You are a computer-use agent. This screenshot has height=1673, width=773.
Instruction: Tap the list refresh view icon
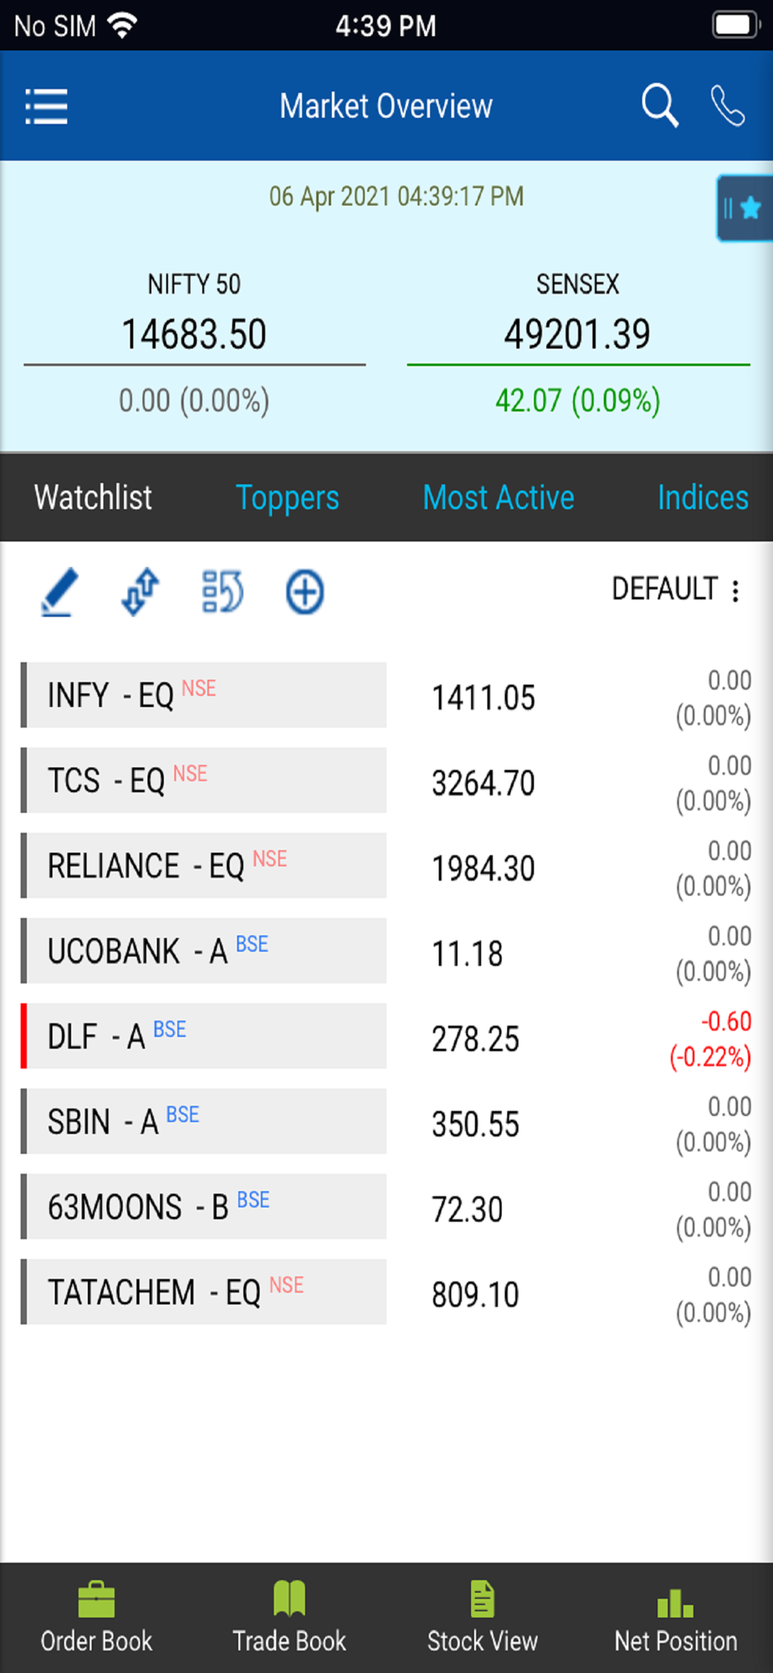[x=223, y=592]
